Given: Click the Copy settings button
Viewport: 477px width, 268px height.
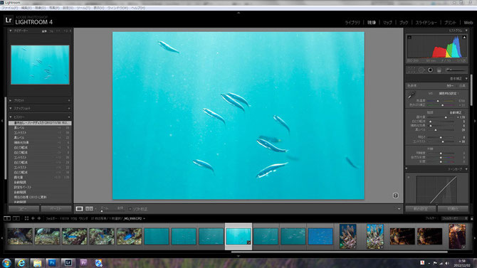Looking at the screenshot, I should pyautogui.click(x=23, y=209).
